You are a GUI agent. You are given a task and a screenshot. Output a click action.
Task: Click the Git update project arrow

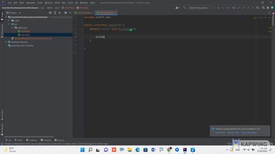239,8
